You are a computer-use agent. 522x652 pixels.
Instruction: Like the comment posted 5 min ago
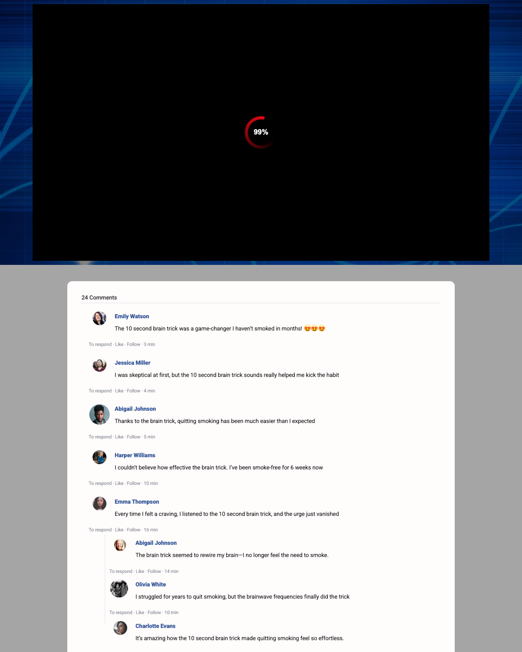click(119, 437)
